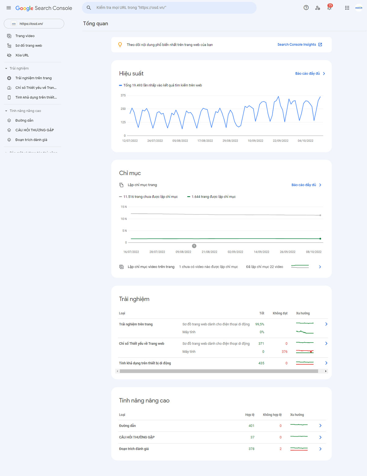
Task: Open the property selector showing https://osd.vn/
Action: [x=34, y=24]
